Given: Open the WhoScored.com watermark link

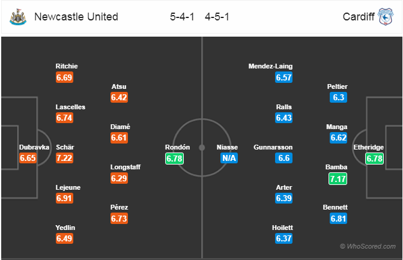Looking at the screenshot, I should [367, 246].
